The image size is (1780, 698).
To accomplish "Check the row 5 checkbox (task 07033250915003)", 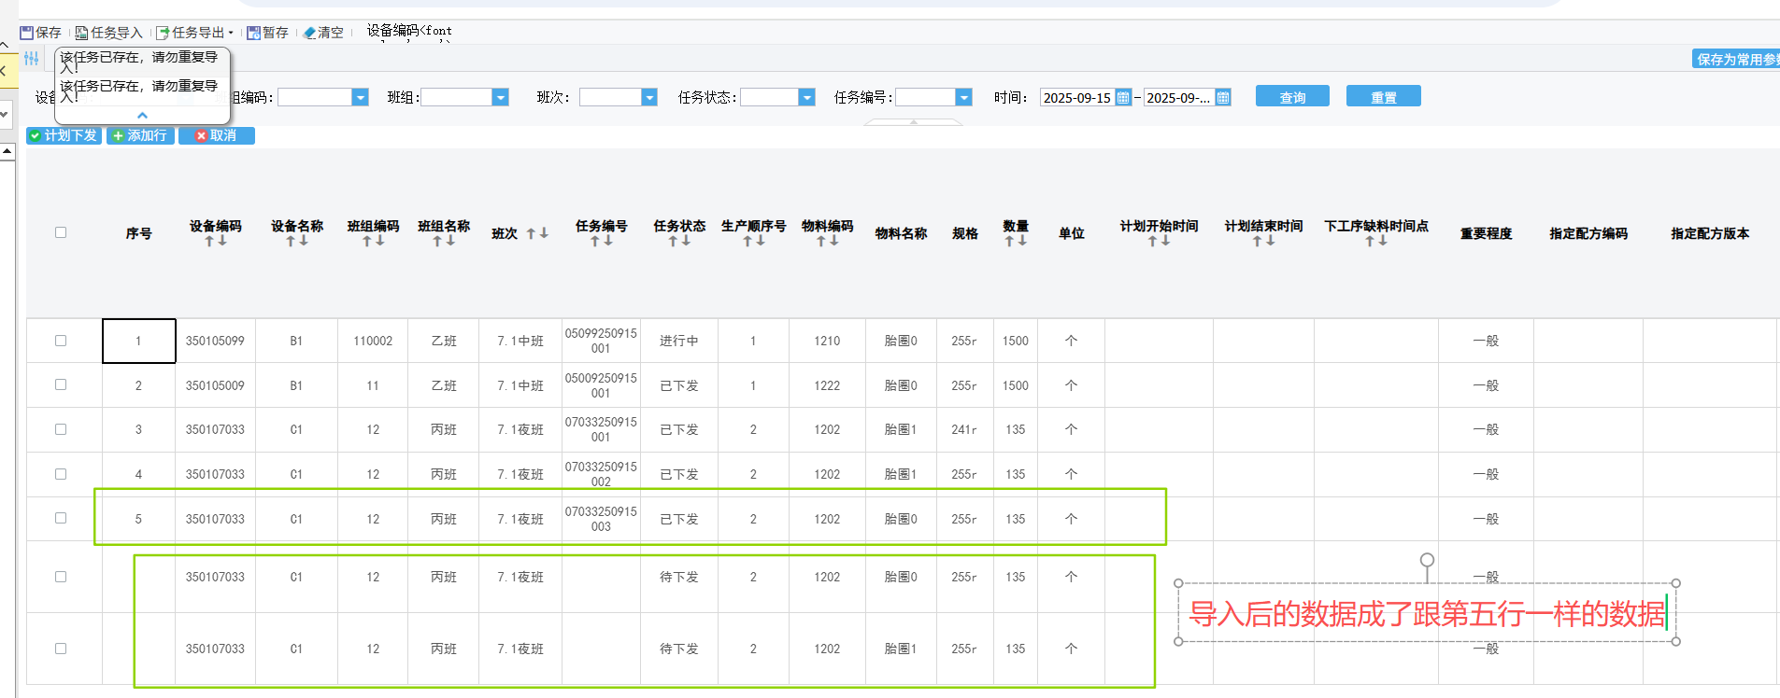I will pos(61,518).
